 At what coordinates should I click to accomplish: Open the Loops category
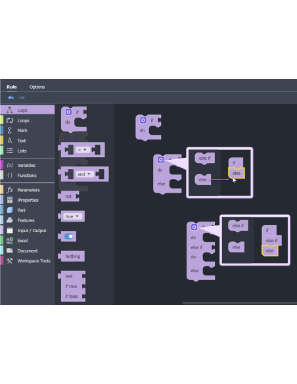(28, 120)
